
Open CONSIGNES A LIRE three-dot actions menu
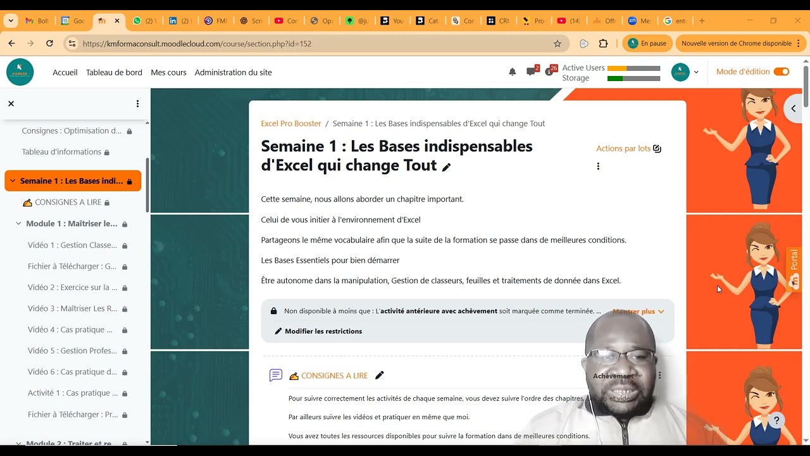point(659,376)
